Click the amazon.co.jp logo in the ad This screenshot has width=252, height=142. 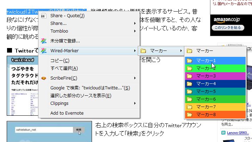[227, 20]
